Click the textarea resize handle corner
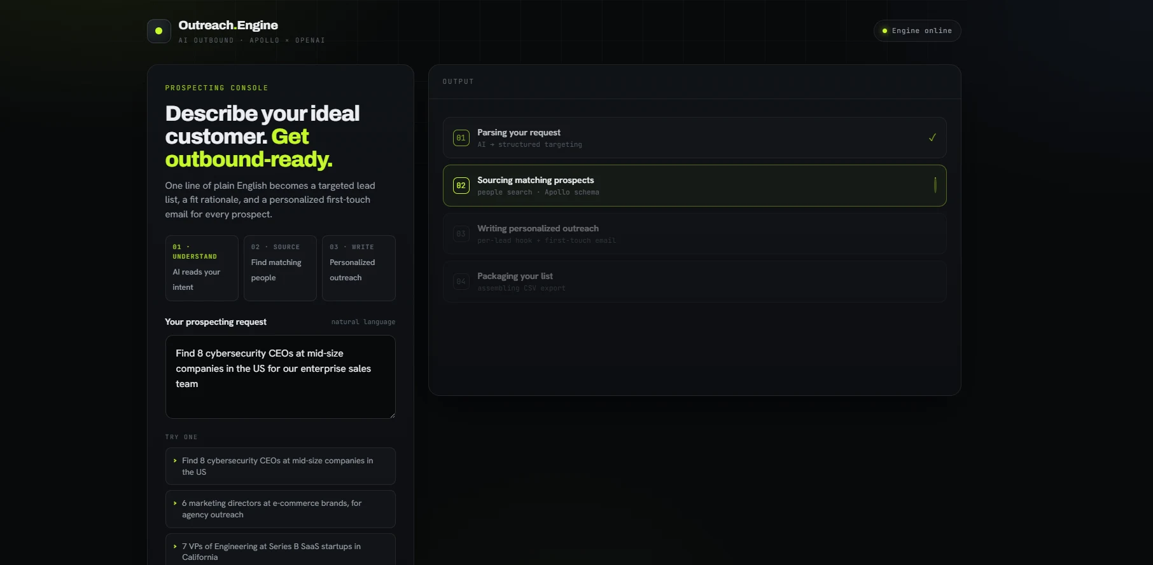This screenshot has height=565, width=1153. click(x=392, y=415)
